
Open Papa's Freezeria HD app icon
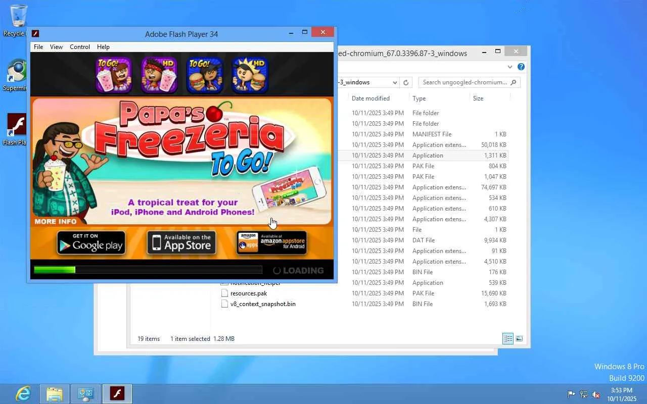click(x=159, y=75)
